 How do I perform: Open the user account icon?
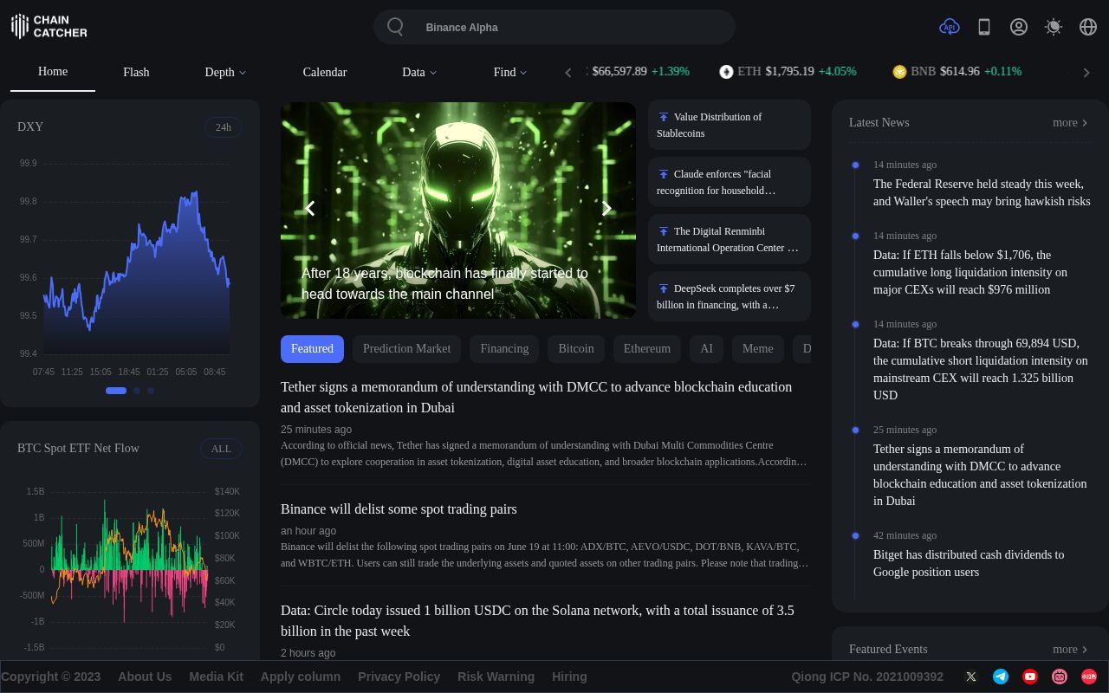click(1019, 27)
